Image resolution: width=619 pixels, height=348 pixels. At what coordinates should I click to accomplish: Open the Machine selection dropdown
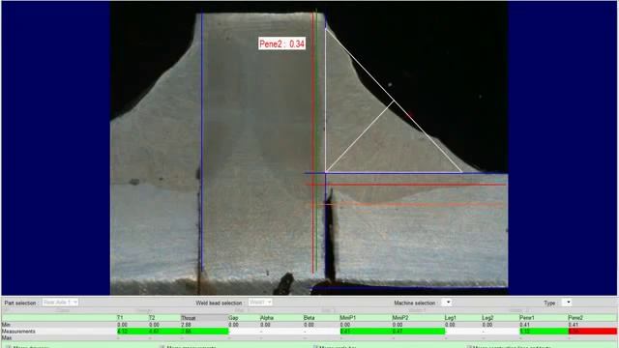(x=447, y=303)
